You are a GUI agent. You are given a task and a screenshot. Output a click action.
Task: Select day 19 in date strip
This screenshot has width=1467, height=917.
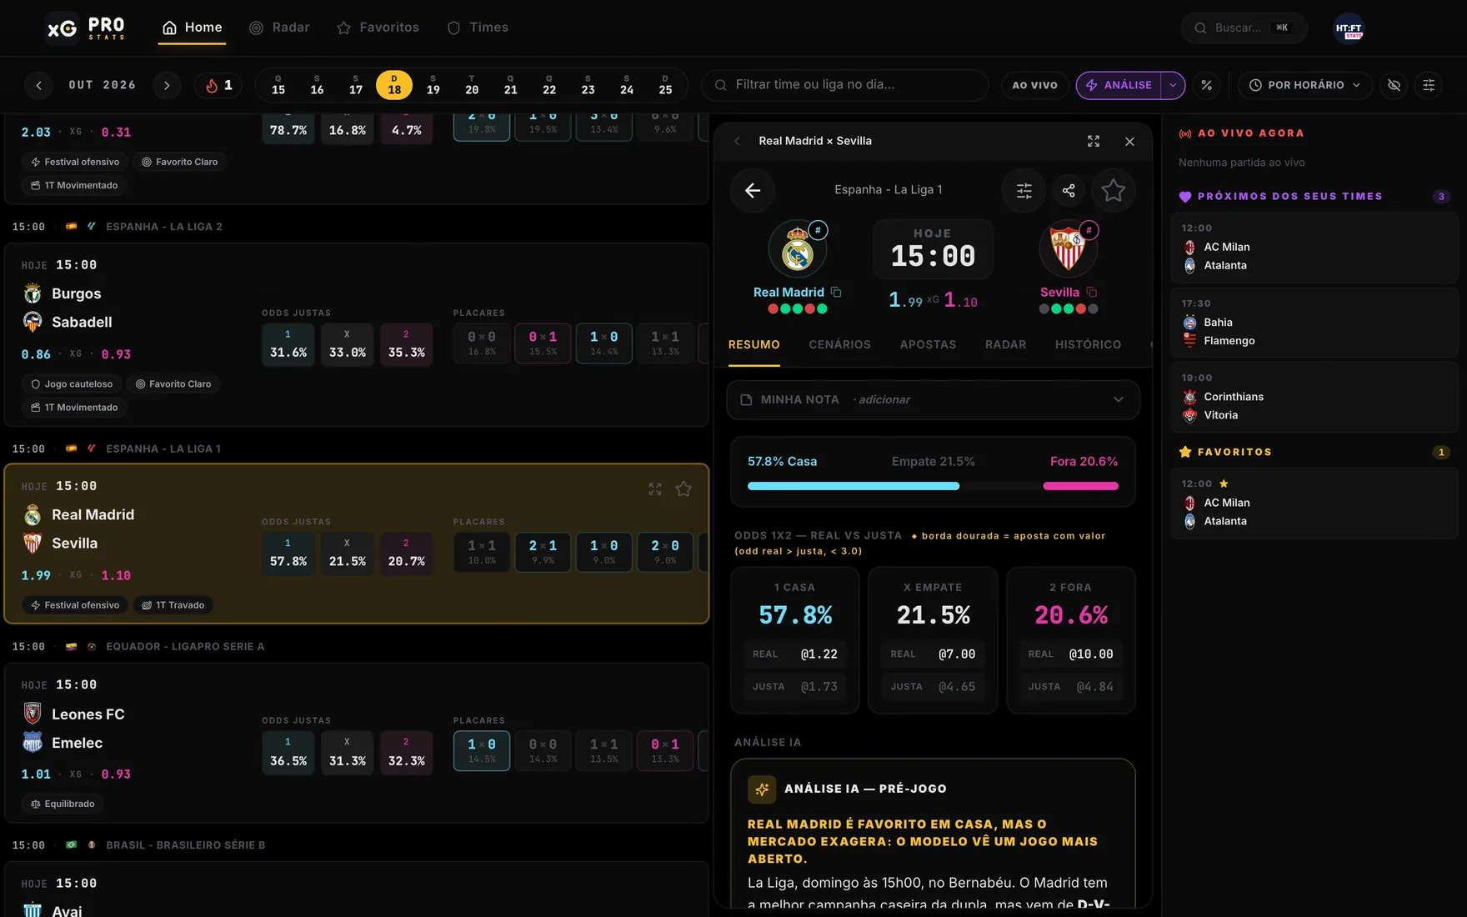[433, 85]
